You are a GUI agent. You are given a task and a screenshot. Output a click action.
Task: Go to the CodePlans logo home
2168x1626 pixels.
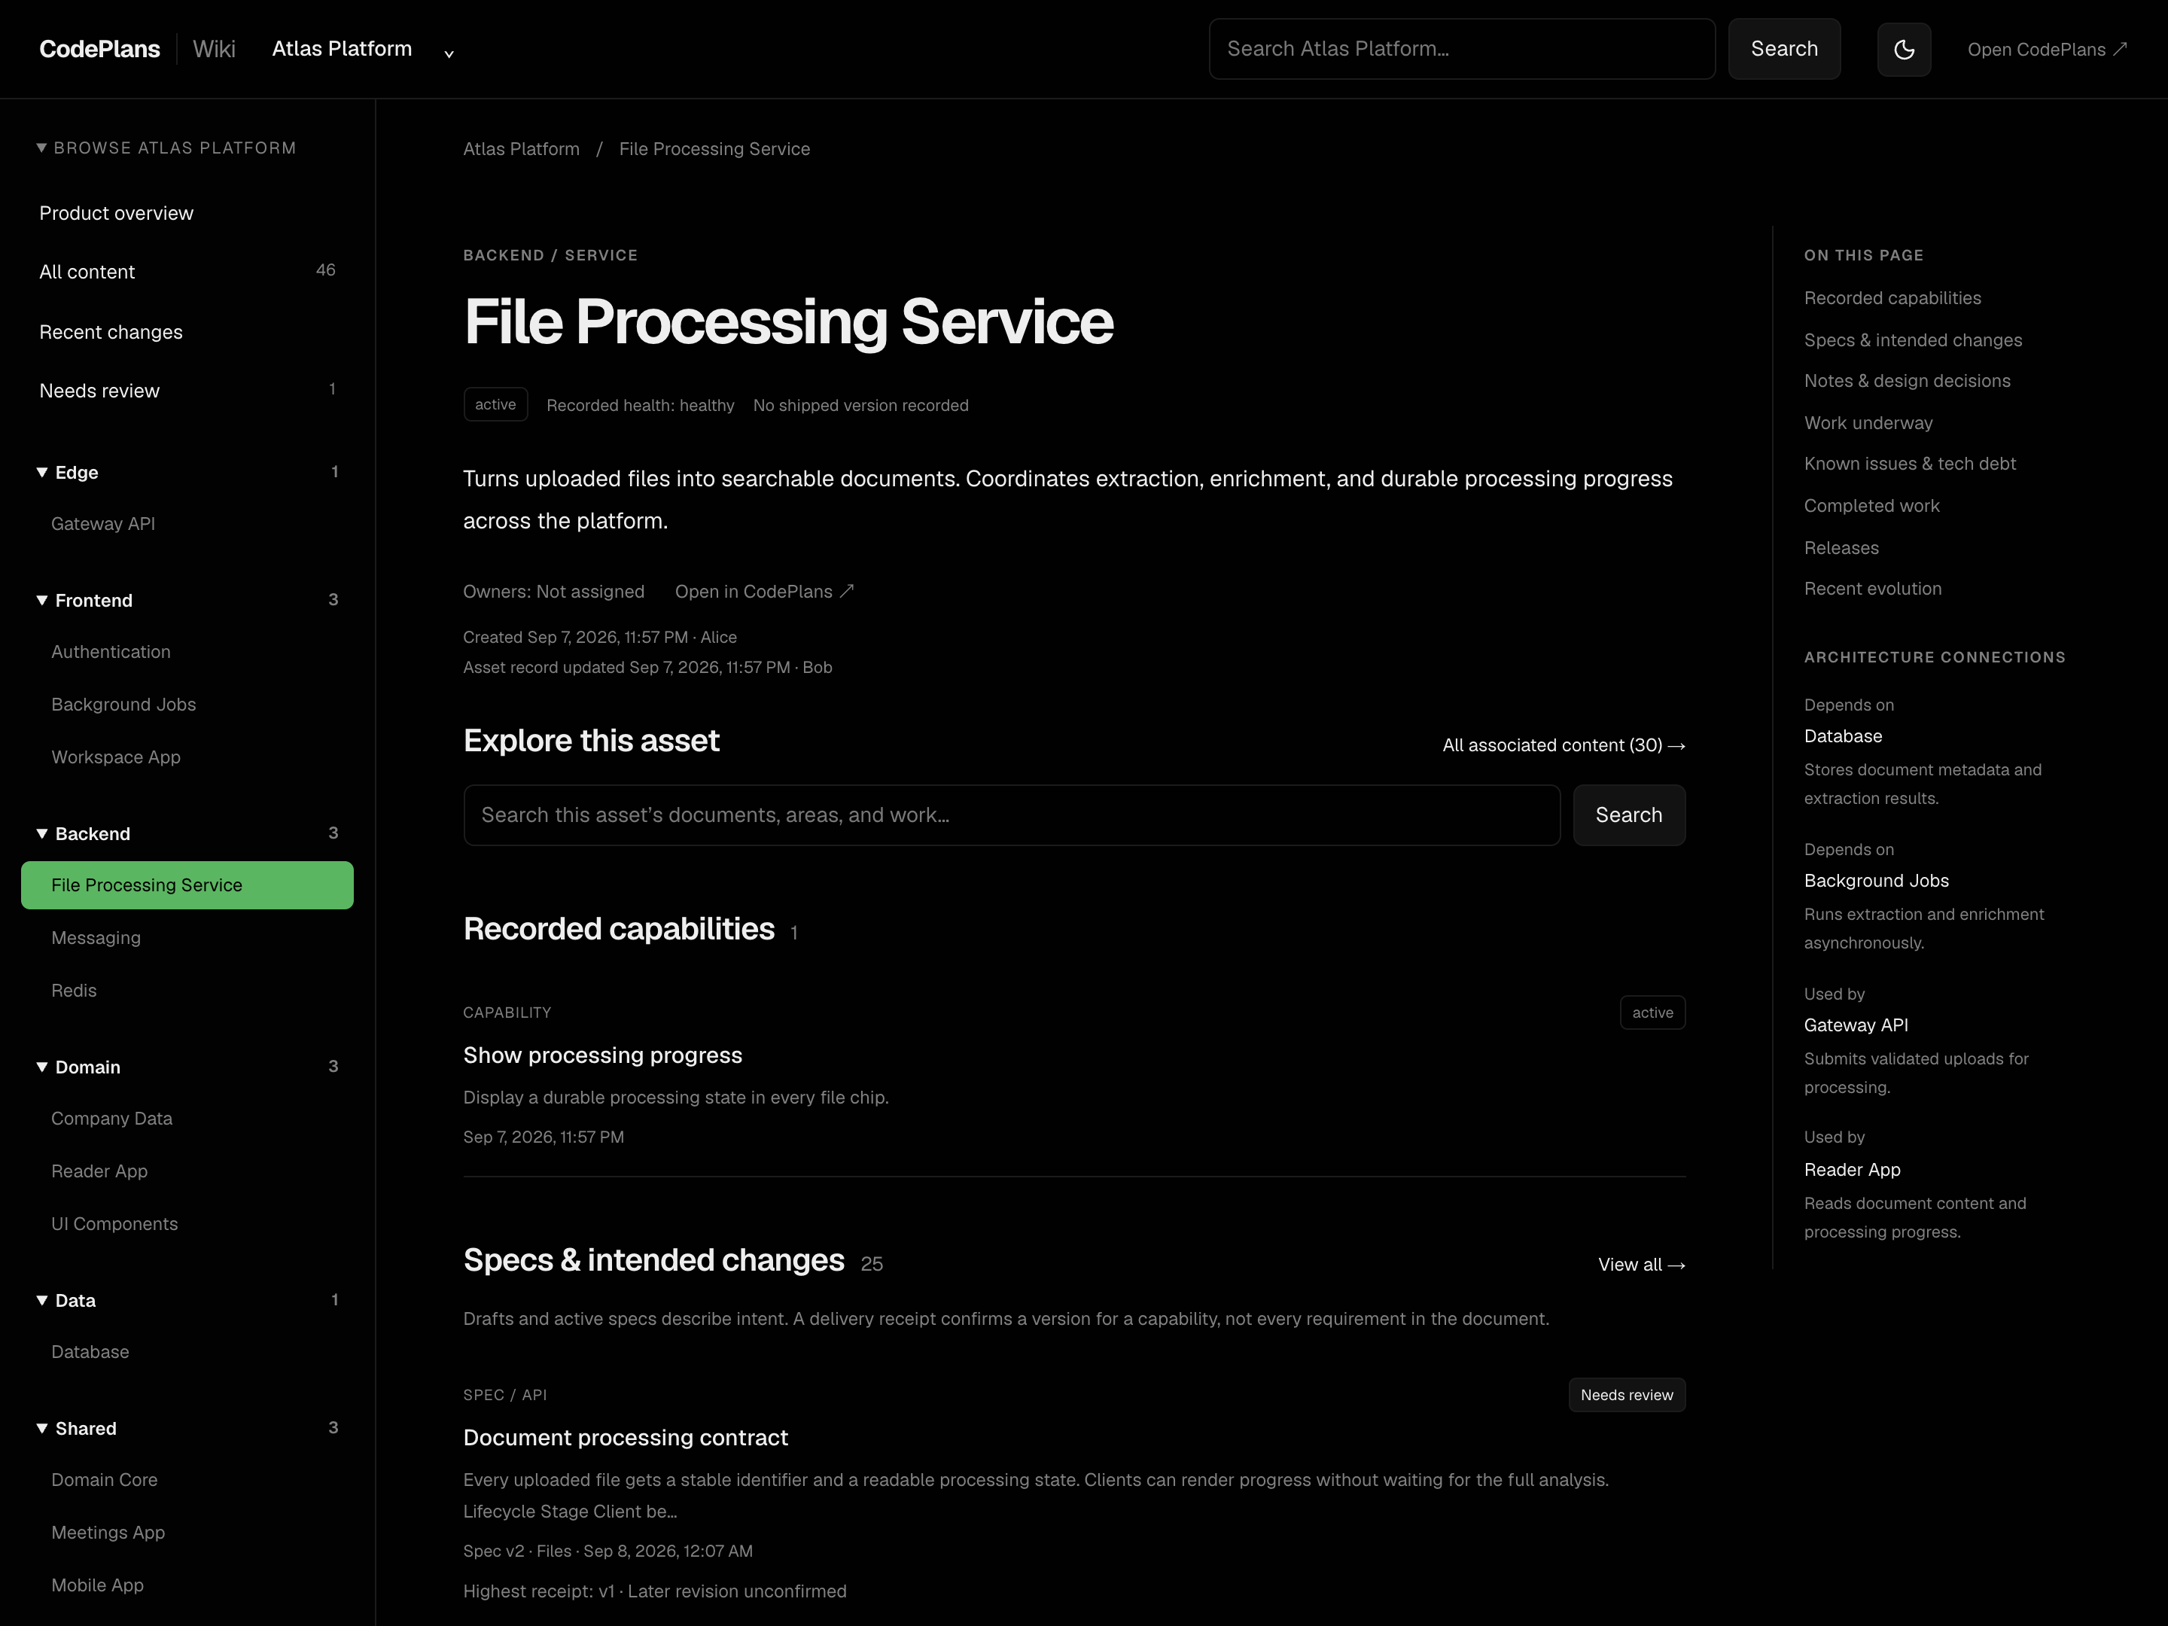coord(99,49)
